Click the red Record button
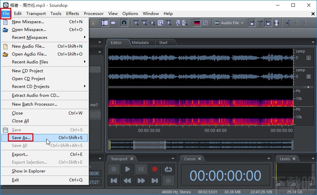The image size is (317, 195). pos(155,169)
